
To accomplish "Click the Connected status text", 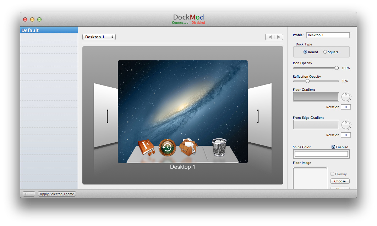I will pos(181,23).
